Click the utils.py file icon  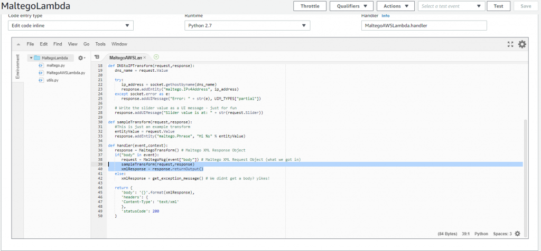(41, 80)
